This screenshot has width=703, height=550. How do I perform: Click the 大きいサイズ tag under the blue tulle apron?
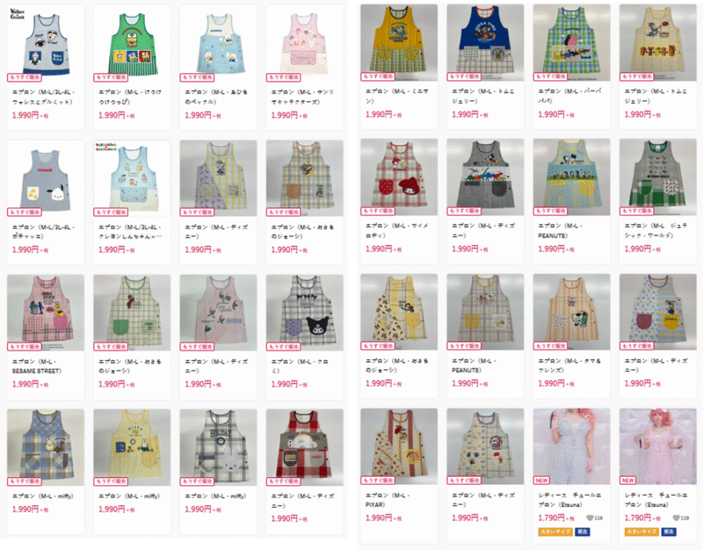click(555, 532)
